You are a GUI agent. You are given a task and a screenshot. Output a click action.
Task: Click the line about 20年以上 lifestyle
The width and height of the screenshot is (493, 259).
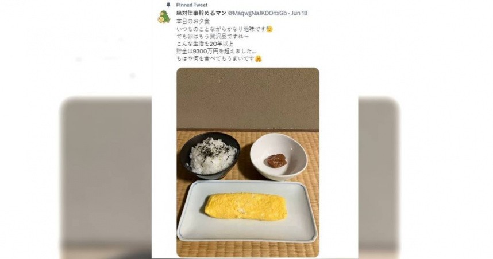(205, 44)
